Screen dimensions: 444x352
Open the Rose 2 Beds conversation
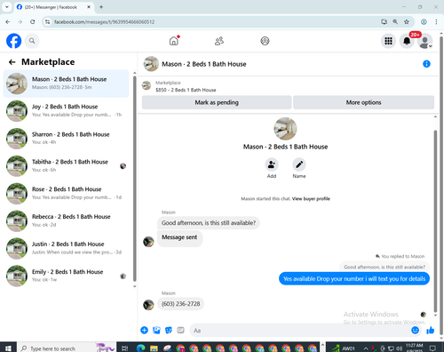coord(66,194)
